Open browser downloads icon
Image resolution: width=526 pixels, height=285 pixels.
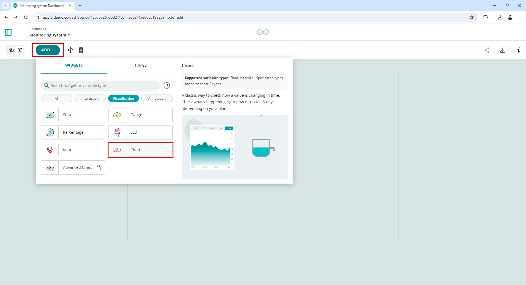[500, 17]
